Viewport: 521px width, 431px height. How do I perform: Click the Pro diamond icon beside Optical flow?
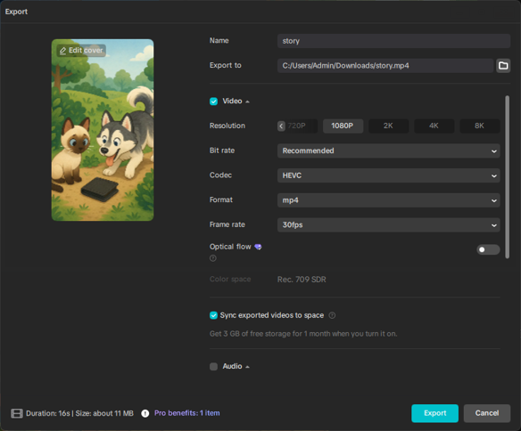(258, 247)
